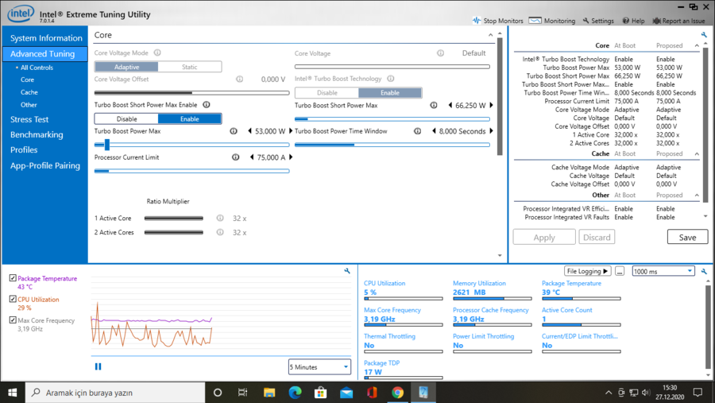Click info icon for 1 Active Core ratio
Screen dimensions: 715x403
(220, 218)
